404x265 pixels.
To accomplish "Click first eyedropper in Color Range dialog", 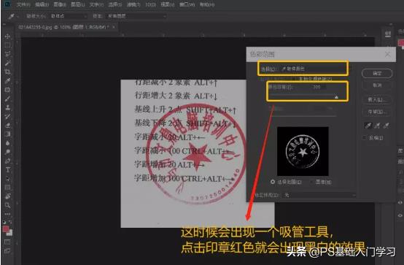I will (368, 126).
